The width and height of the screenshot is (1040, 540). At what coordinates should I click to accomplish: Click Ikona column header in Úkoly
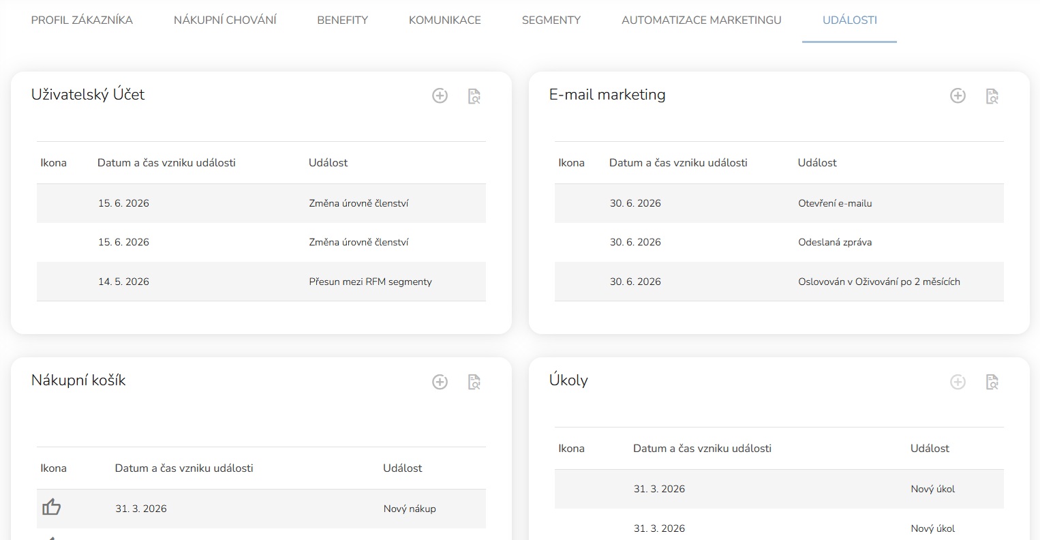[x=571, y=449]
